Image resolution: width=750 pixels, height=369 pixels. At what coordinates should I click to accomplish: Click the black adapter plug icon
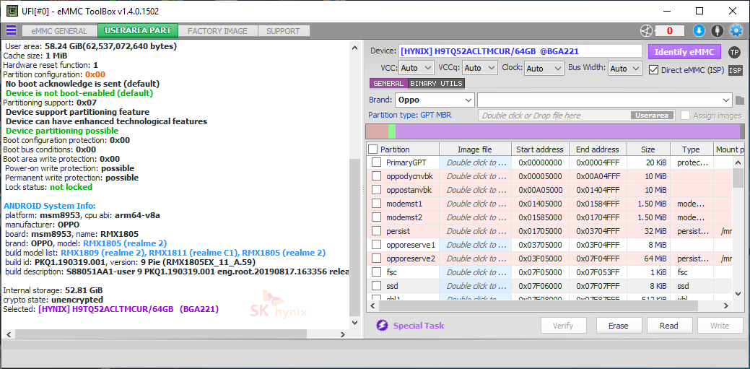717,30
